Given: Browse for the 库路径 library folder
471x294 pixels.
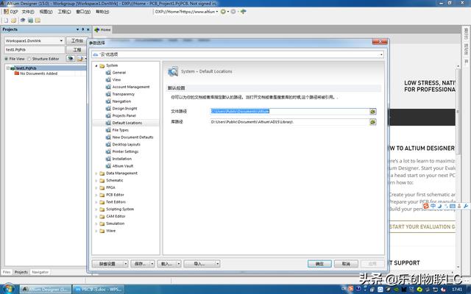Looking at the screenshot, I should 373,122.
